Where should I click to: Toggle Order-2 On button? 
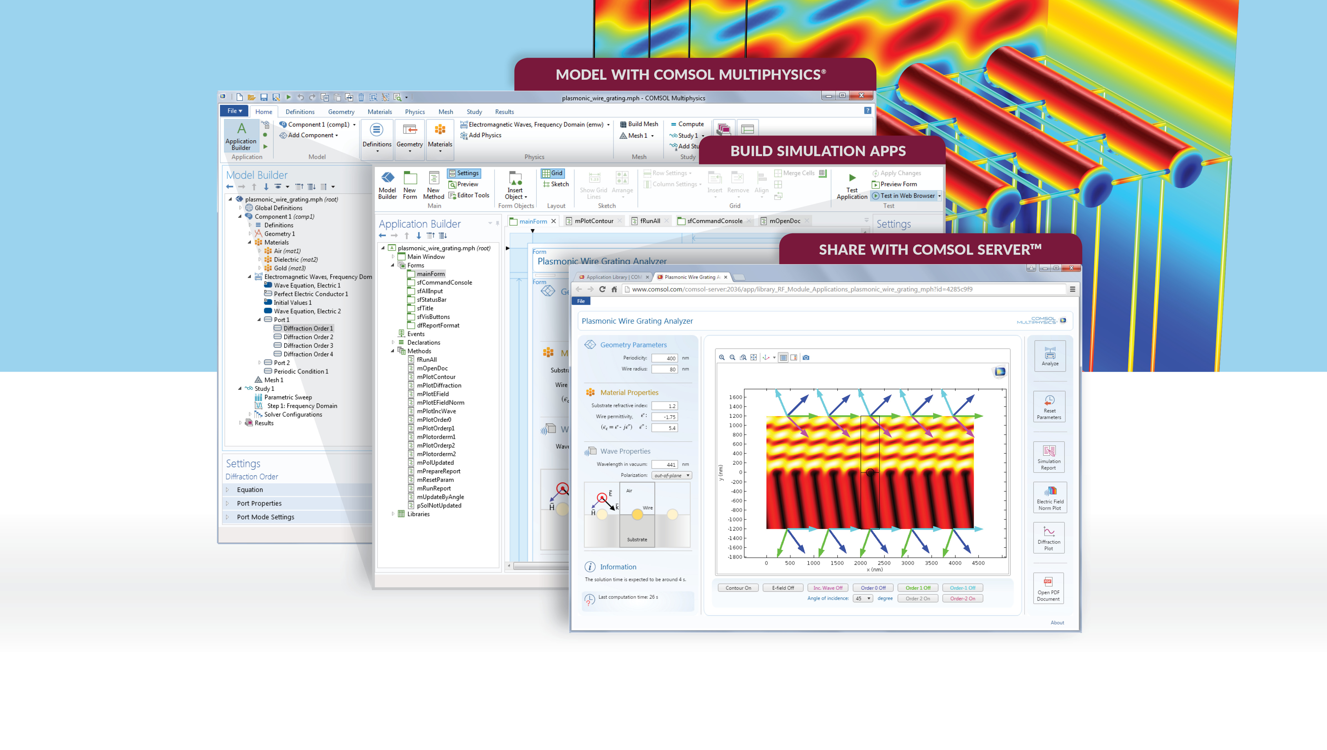pos(962,599)
